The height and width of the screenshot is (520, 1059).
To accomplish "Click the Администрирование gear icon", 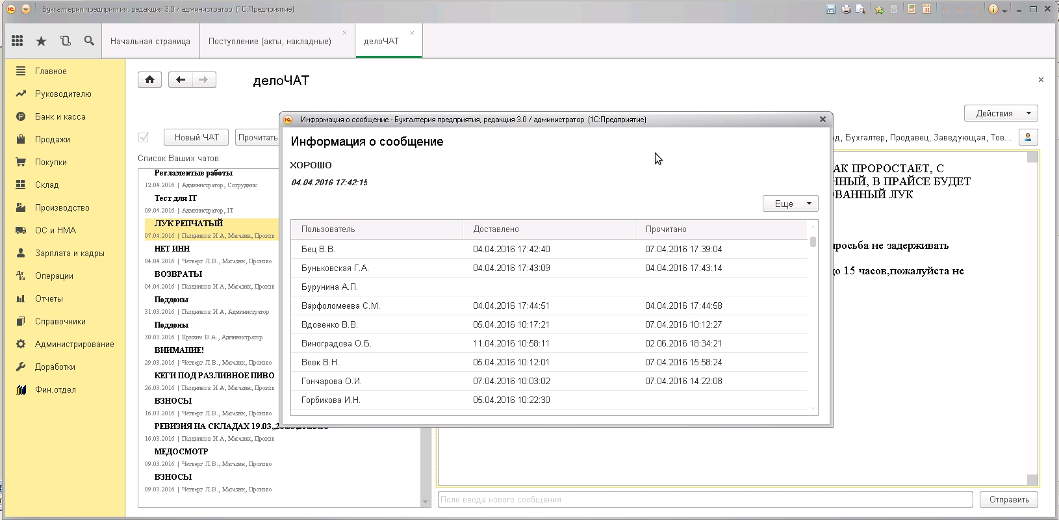I will (x=21, y=344).
